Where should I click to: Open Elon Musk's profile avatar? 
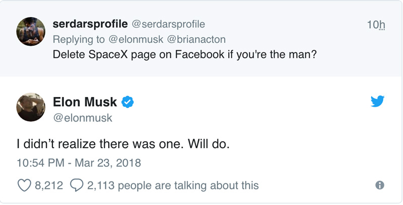click(x=31, y=107)
